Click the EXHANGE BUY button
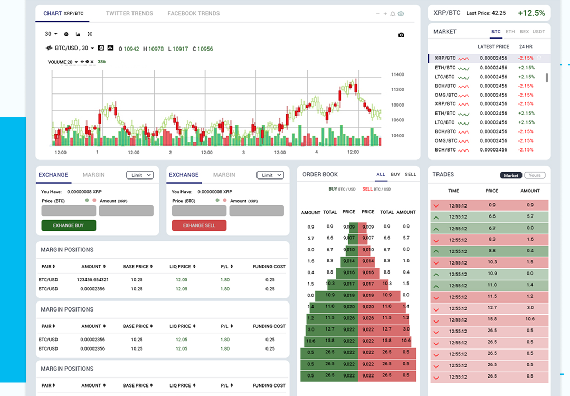 click(x=69, y=225)
